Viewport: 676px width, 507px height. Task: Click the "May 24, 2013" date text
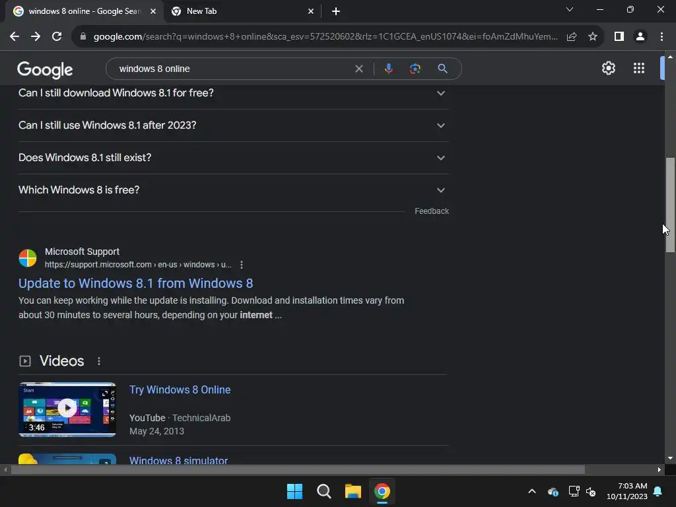(x=156, y=431)
